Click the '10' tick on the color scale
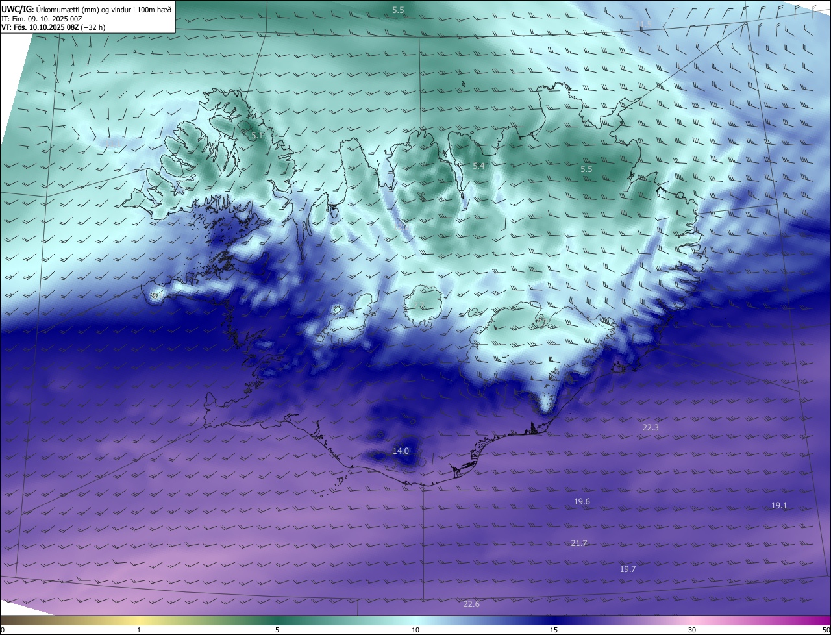Viewport: 831px width, 635px height. (x=415, y=630)
